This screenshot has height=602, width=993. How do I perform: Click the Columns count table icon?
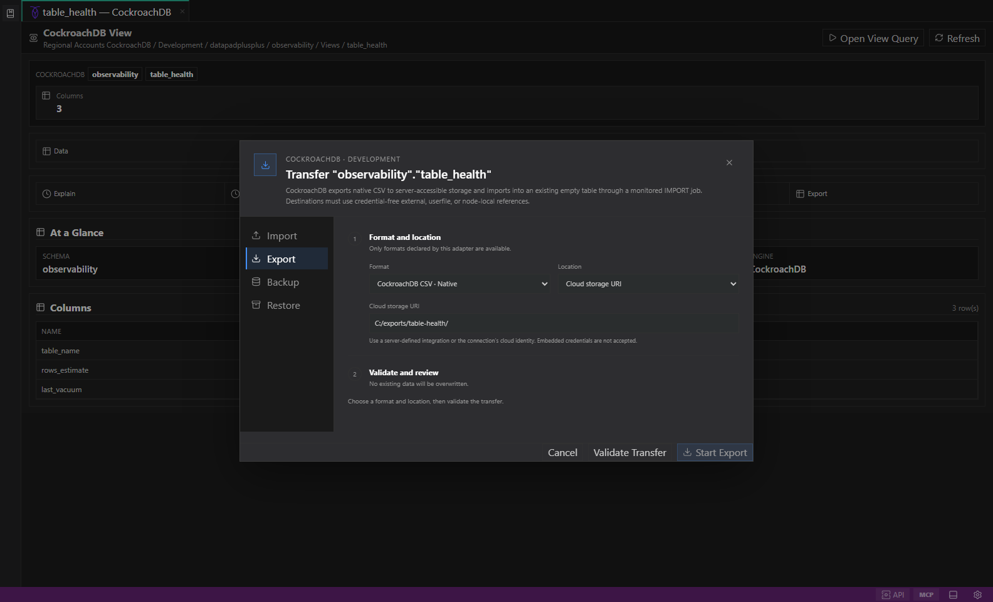click(x=46, y=96)
